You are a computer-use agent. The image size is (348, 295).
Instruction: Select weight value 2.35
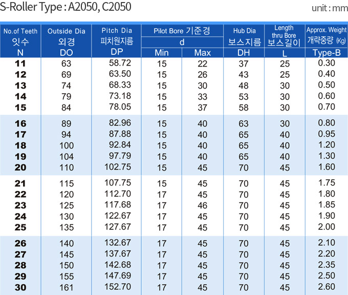327,265
